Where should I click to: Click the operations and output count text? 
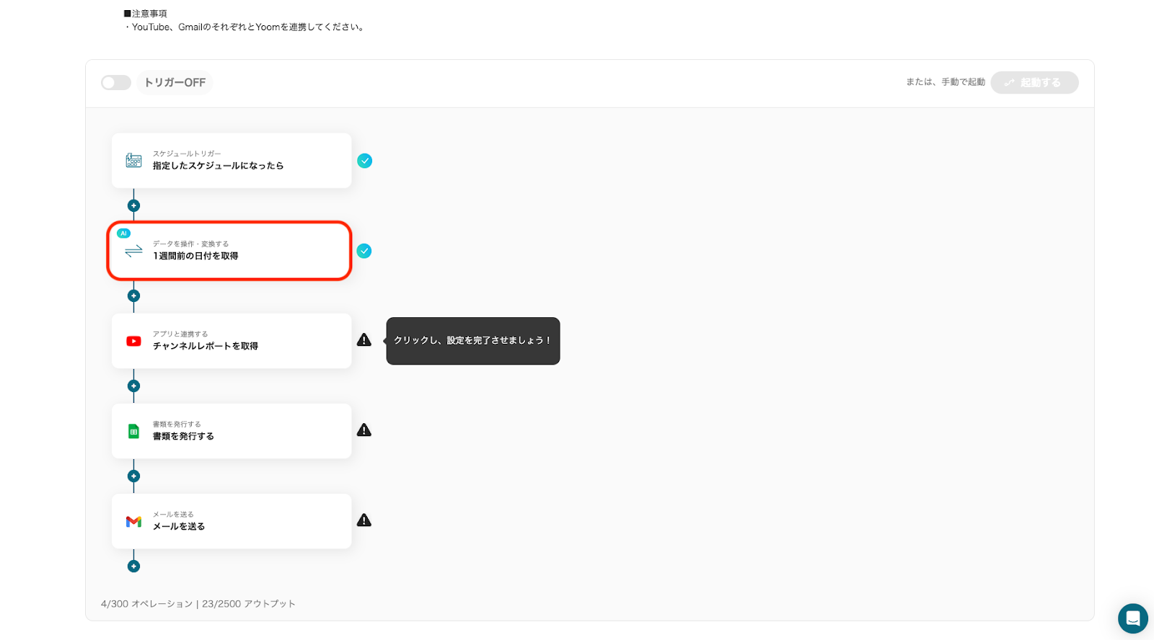tap(198, 604)
